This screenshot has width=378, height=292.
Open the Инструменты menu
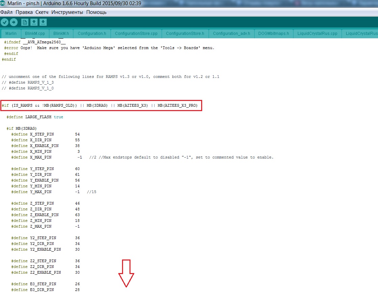click(x=67, y=12)
